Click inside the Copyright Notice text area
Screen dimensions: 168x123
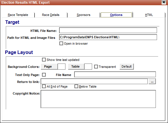pyautogui.click(x=98, y=99)
